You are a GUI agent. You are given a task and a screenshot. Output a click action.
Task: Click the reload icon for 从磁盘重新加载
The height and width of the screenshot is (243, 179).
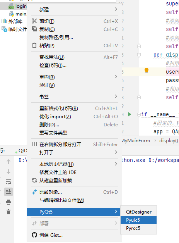34,180
